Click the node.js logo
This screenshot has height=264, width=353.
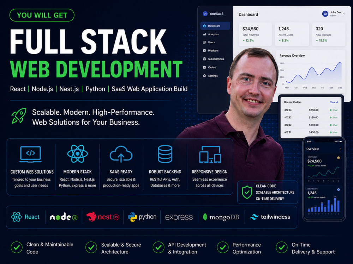(64, 217)
